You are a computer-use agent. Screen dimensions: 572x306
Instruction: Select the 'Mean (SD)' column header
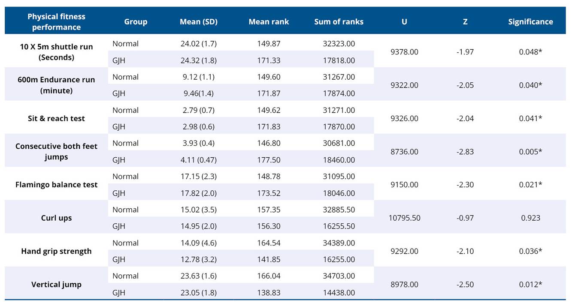(198, 22)
